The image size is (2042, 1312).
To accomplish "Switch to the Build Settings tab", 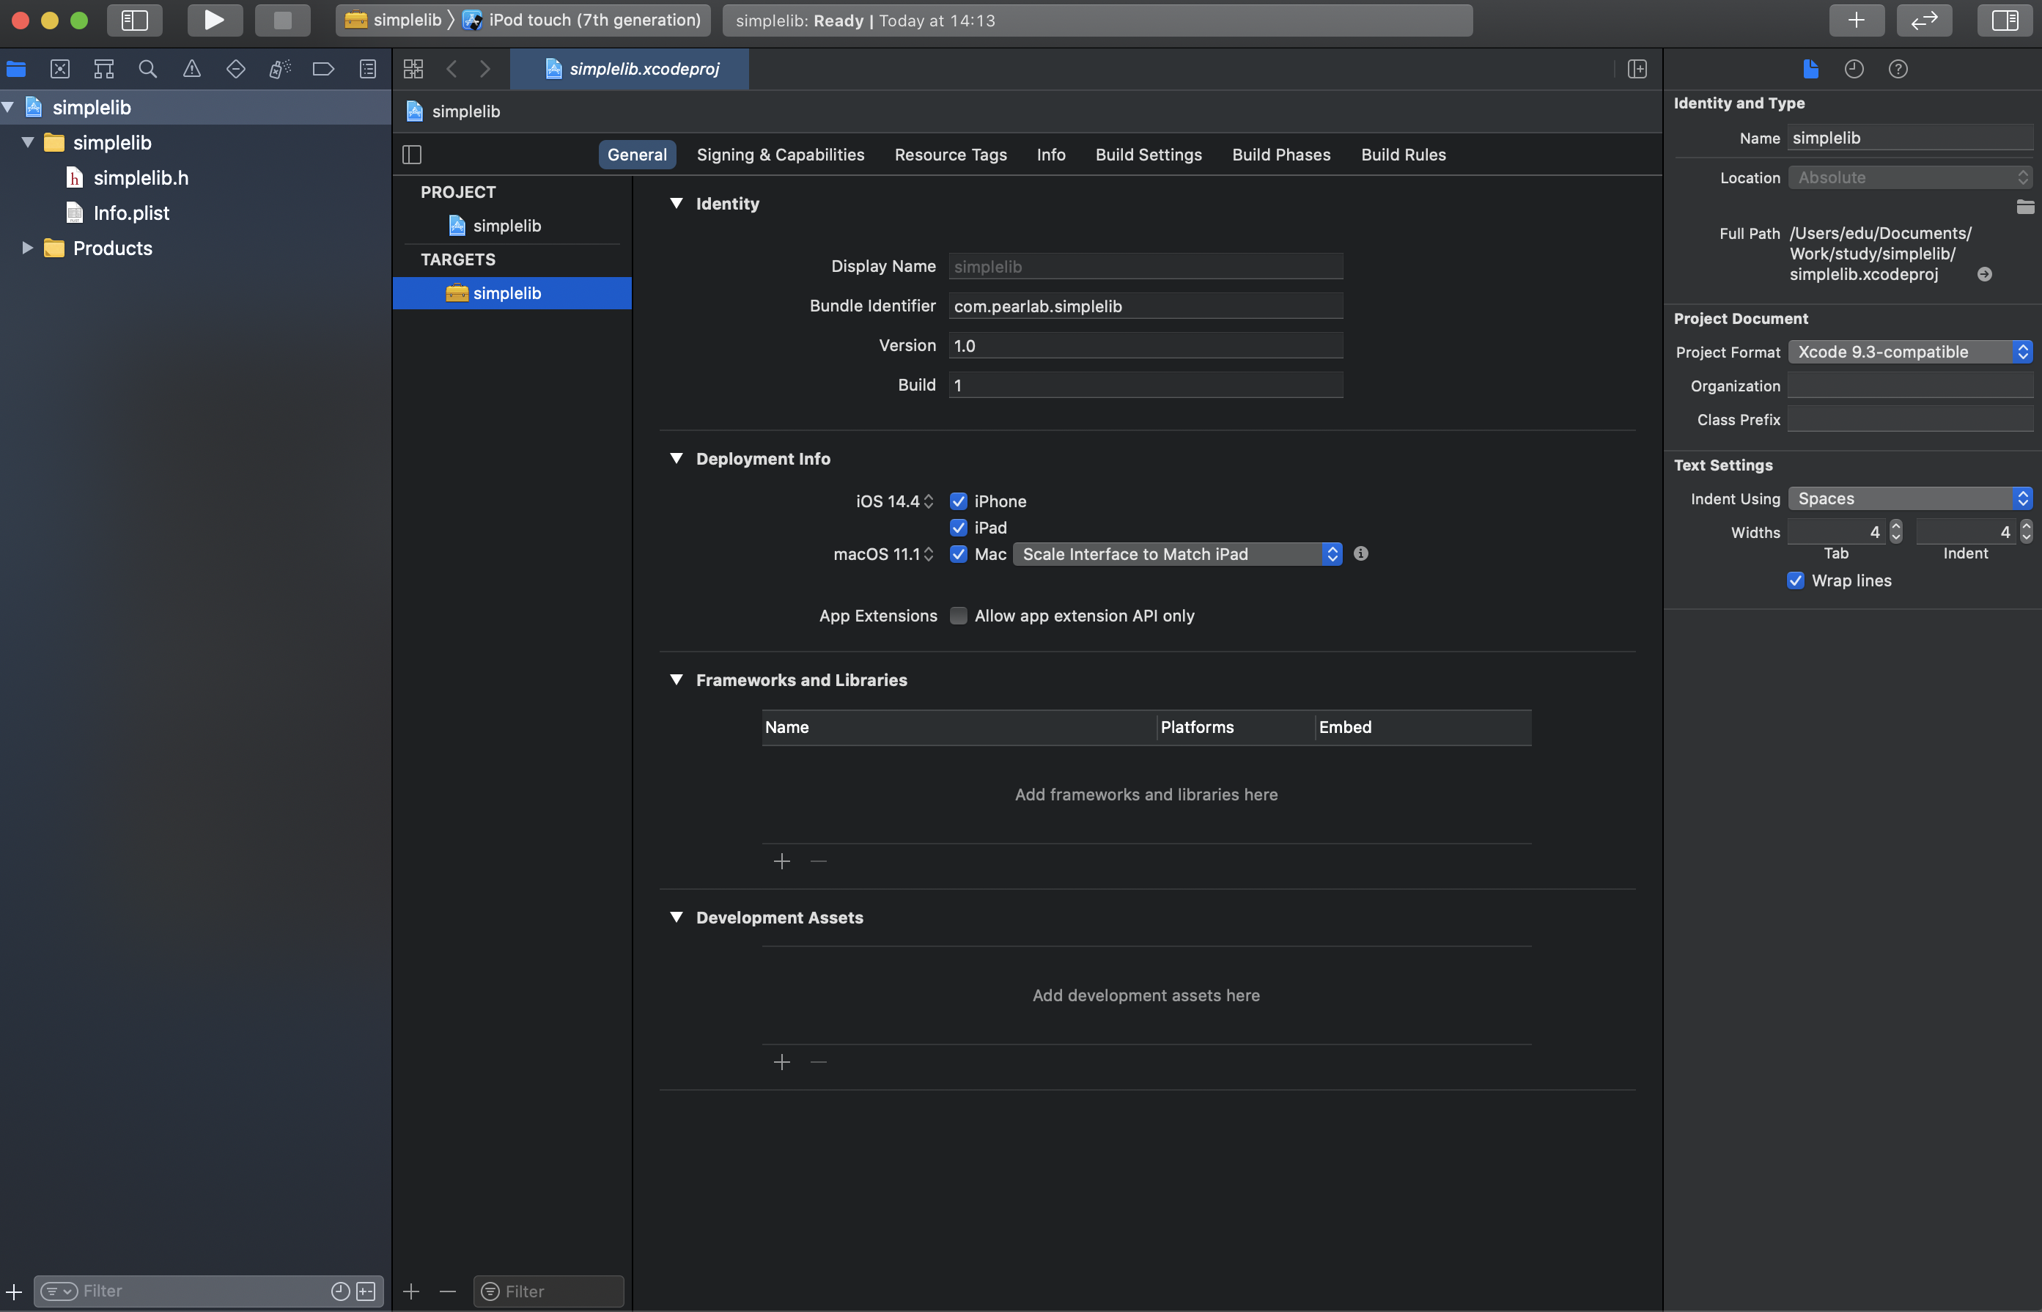I will coord(1148,154).
